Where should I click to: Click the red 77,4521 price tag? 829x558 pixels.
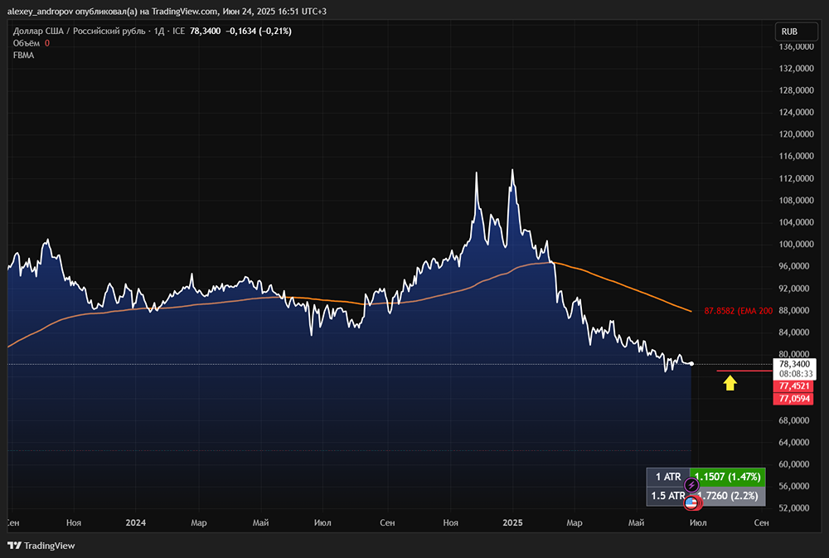point(793,386)
